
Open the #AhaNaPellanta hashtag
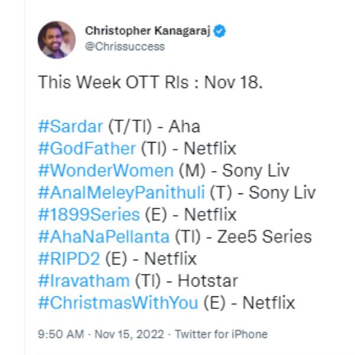[x=104, y=237]
